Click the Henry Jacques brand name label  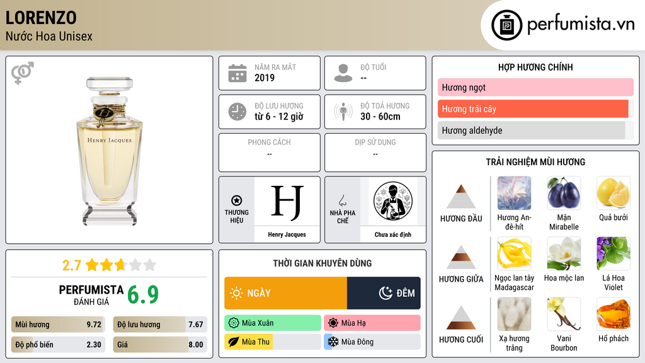[287, 234]
